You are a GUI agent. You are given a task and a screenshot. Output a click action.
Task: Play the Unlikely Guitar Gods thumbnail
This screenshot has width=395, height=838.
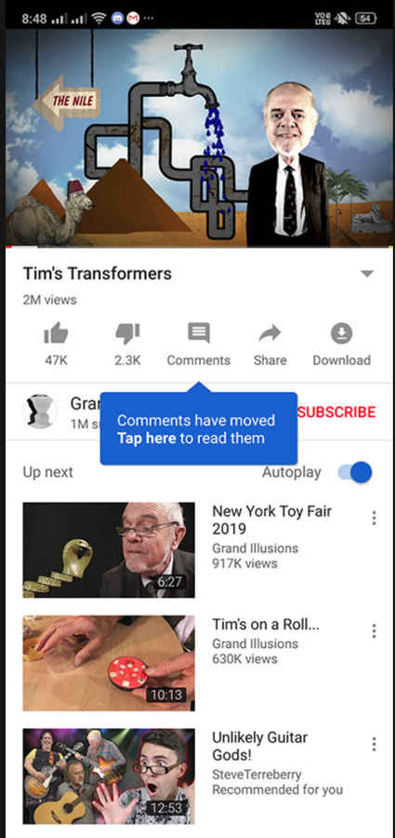click(109, 777)
